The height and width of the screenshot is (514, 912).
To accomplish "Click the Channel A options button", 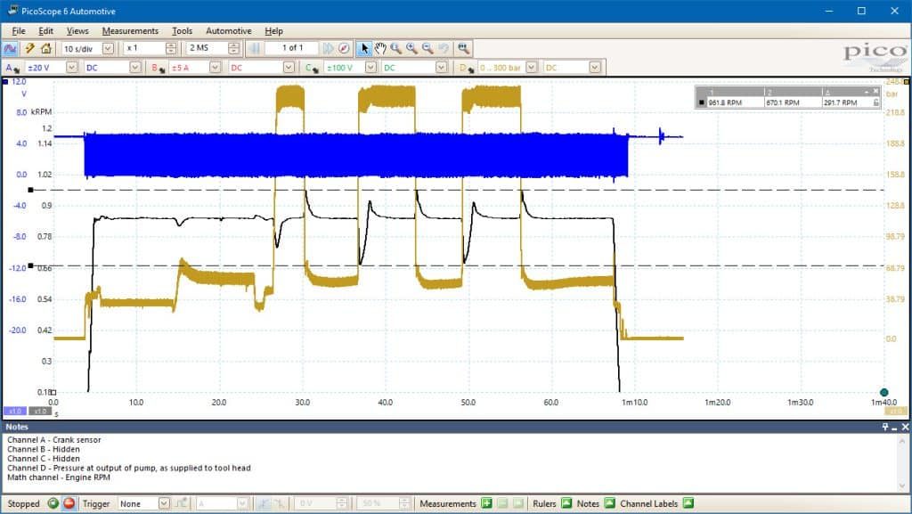I will coord(11,68).
